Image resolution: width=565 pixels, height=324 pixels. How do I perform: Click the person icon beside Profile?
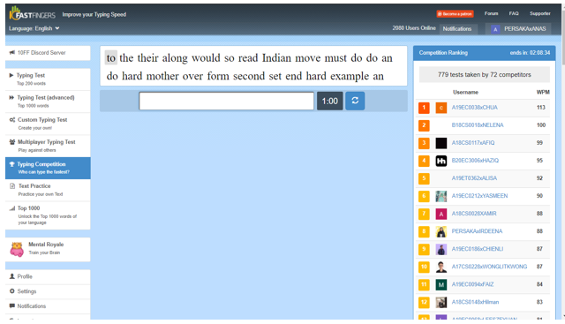point(11,276)
